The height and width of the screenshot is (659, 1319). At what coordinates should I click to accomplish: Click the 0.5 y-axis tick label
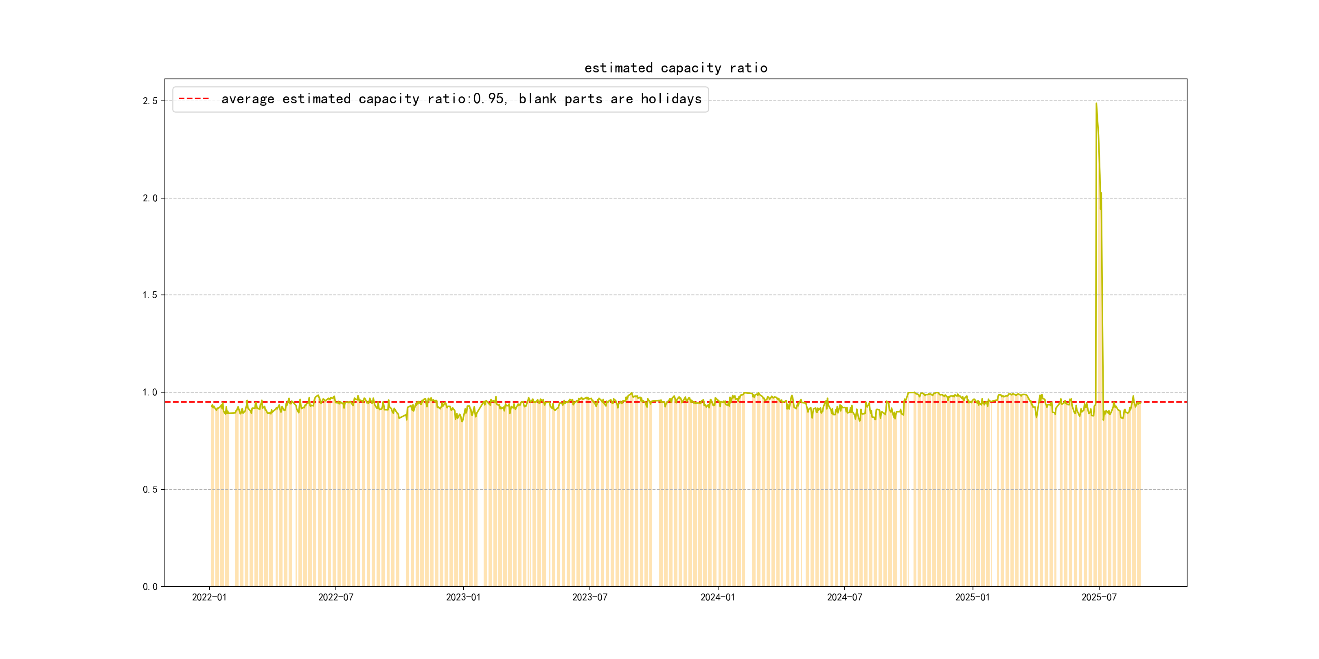coord(150,489)
